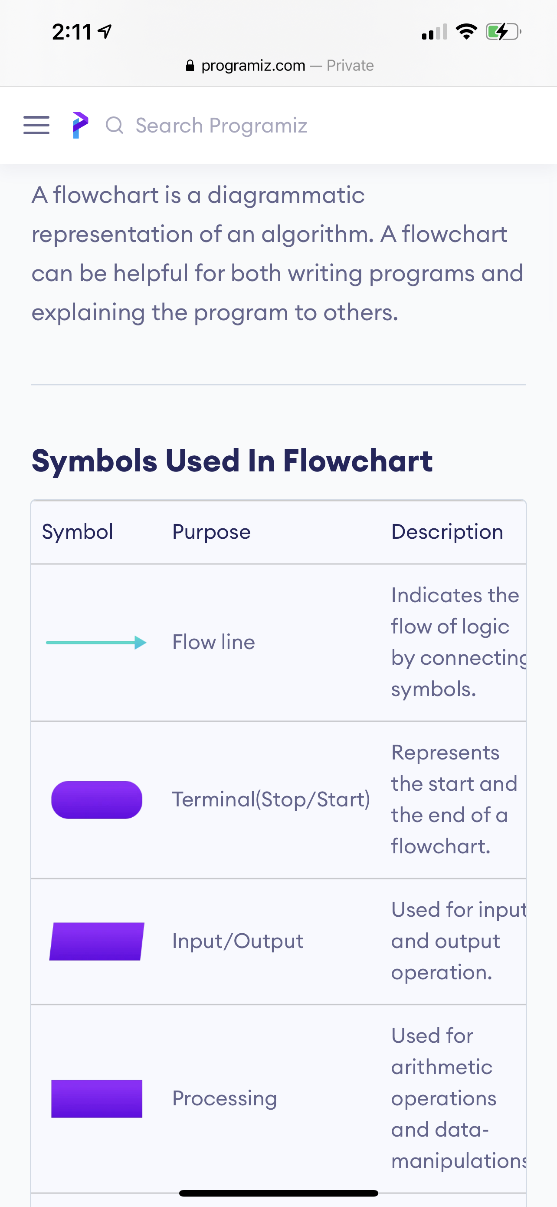Click the search magnifier icon
Image resolution: width=557 pixels, height=1207 pixels.
[x=115, y=125]
